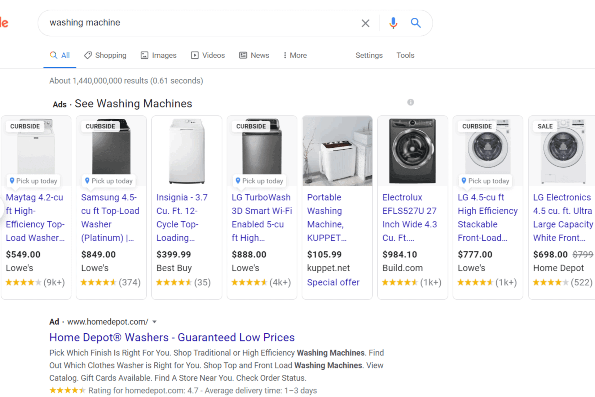The width and height of the screenshot is (595, 397).
Task: Open Home Depot Washers Guaranteed Low Prices link
Action: click(x=172, y=337)
